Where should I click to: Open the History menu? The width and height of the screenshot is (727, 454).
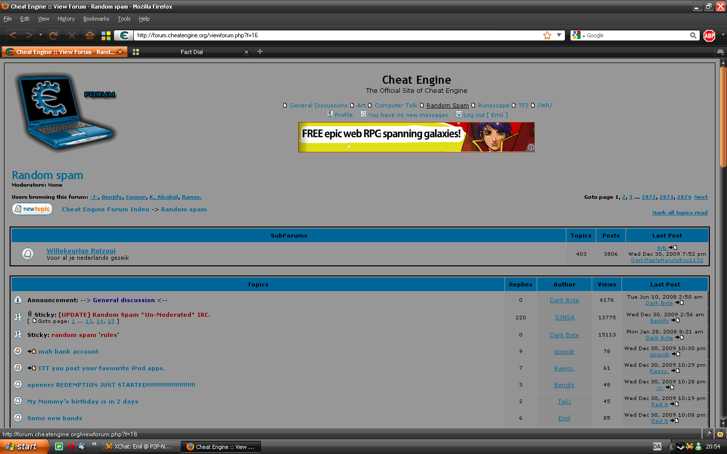click(66, 19)
